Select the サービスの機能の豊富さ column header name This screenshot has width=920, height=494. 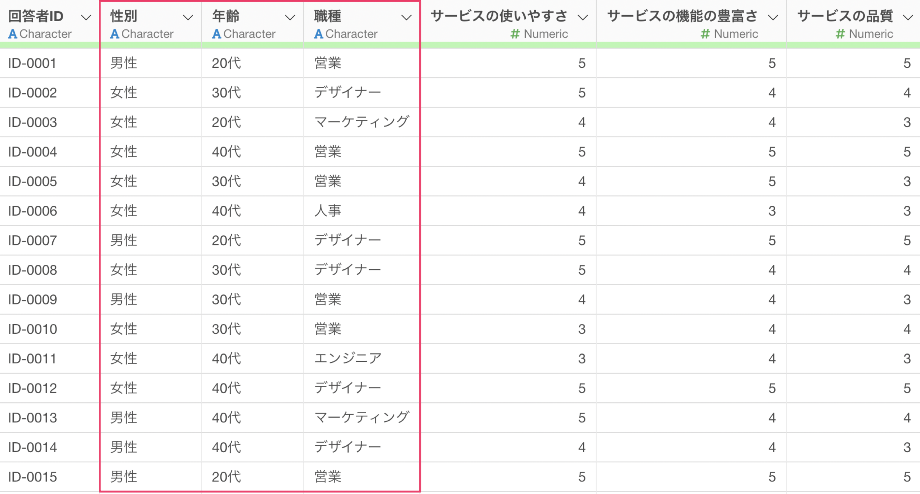682,16
